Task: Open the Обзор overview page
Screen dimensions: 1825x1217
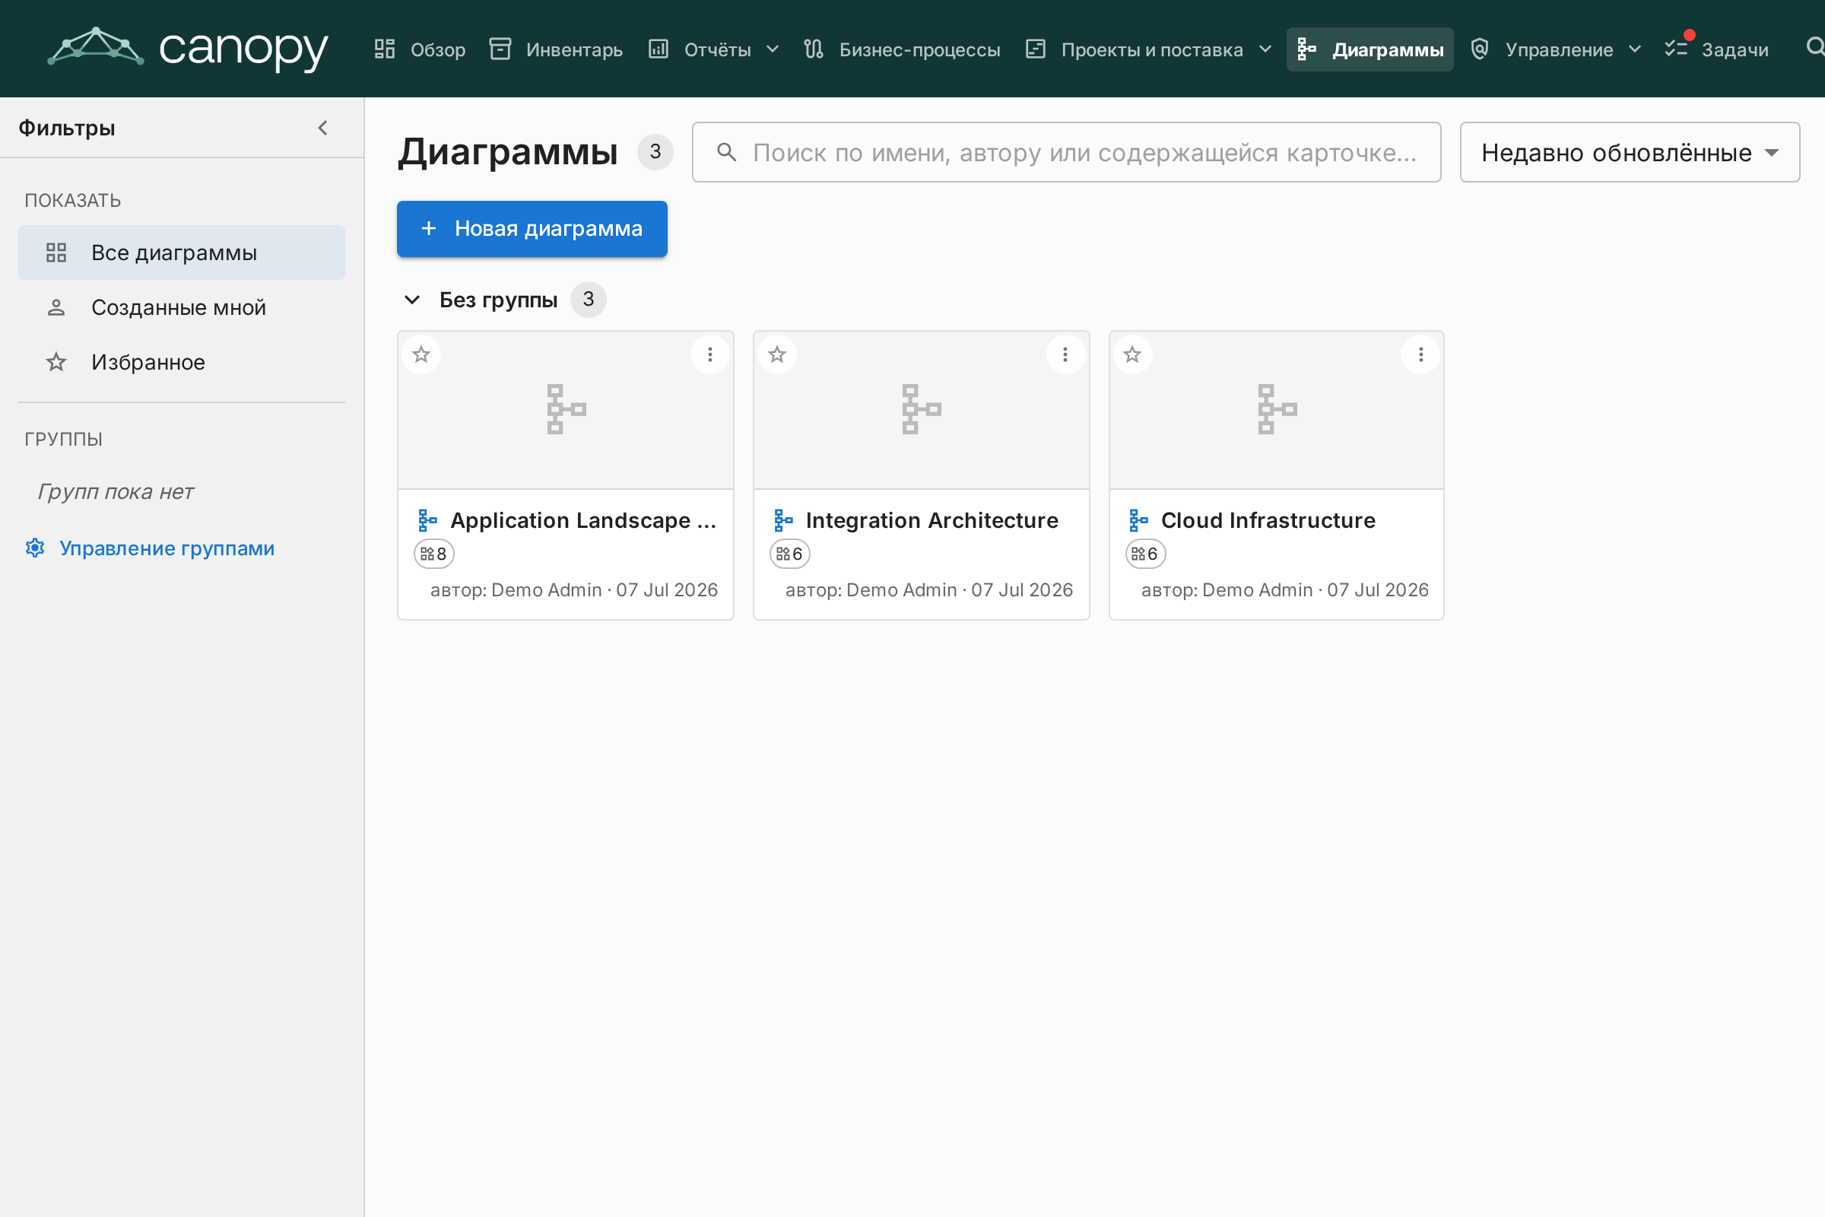Action: coord(420,49)
